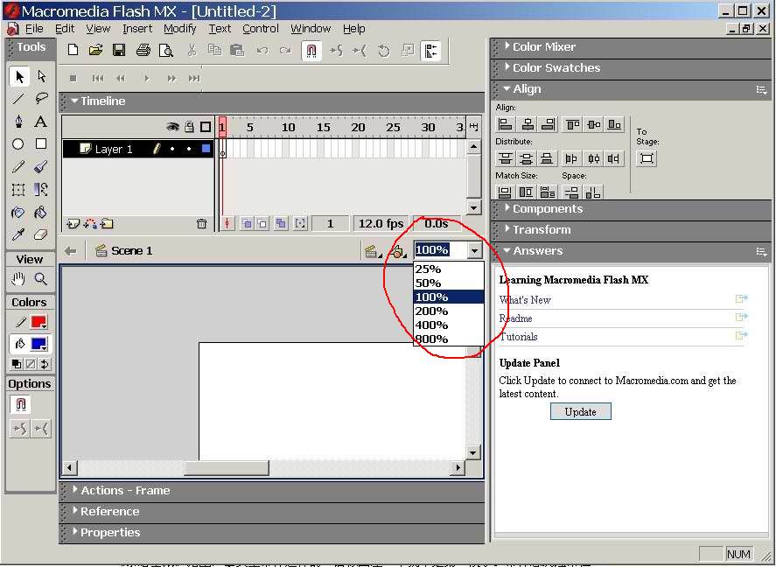The width and height of the screenshot is (776, 567).
Task: Open the Tutorials link
Action: pyautogui.click(x=518, y=337)
